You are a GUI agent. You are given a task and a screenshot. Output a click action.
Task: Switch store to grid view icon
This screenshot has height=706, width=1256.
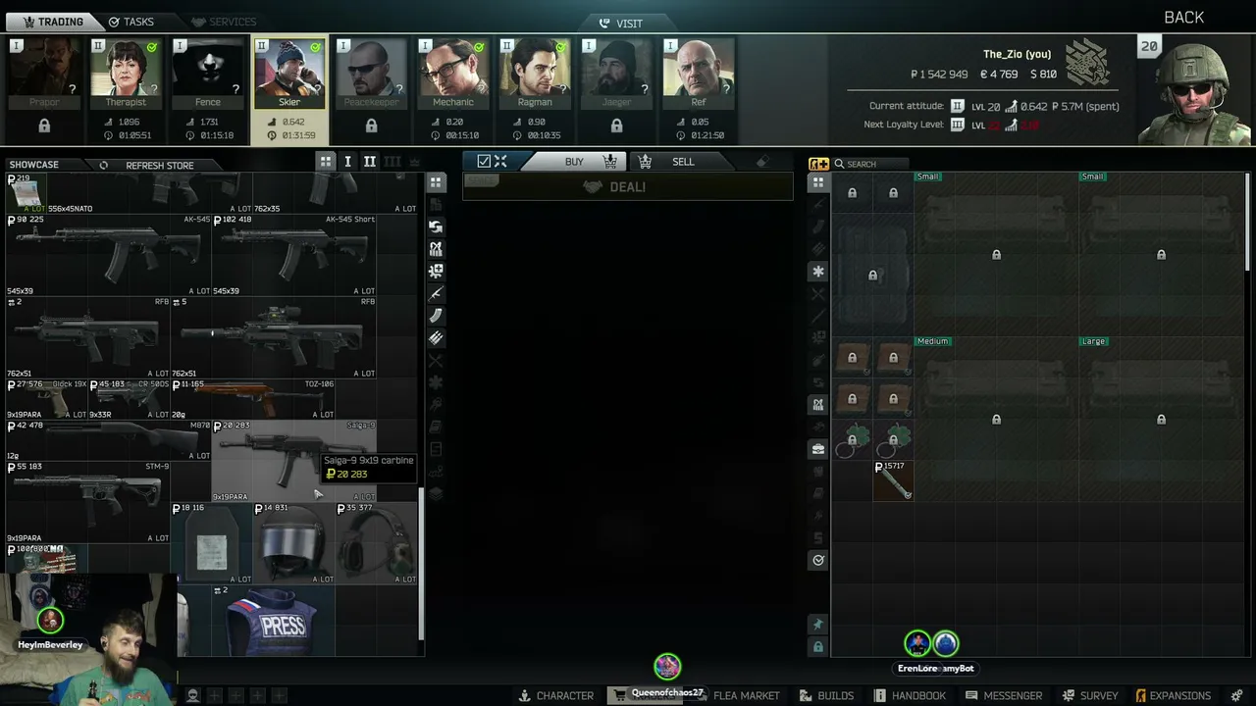(x=326, y=162)
